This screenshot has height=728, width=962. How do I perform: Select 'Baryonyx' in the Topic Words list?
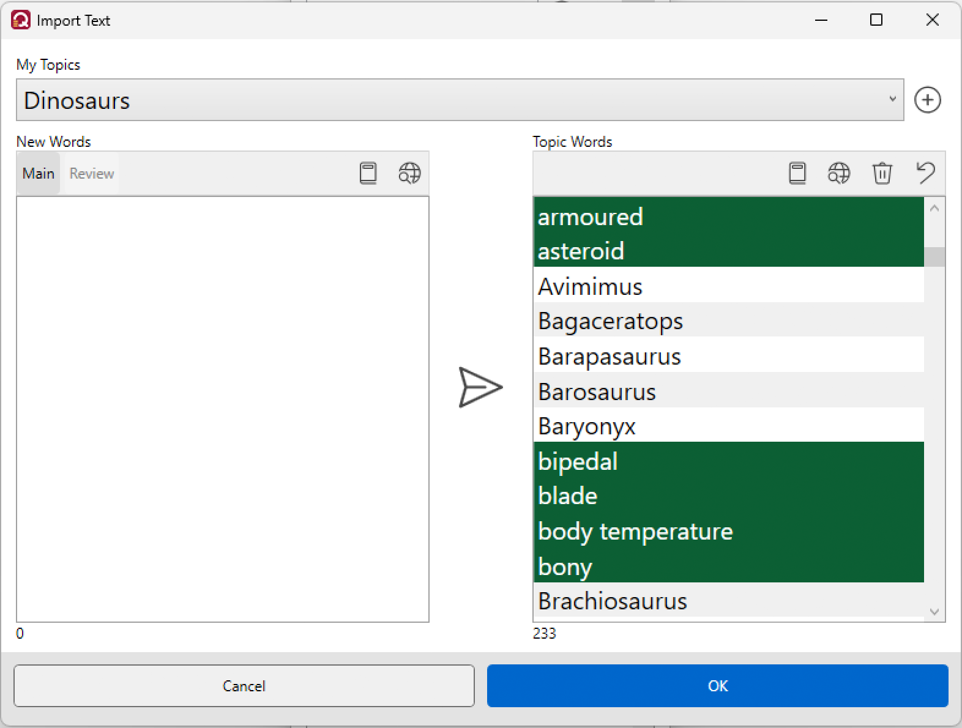728,426
